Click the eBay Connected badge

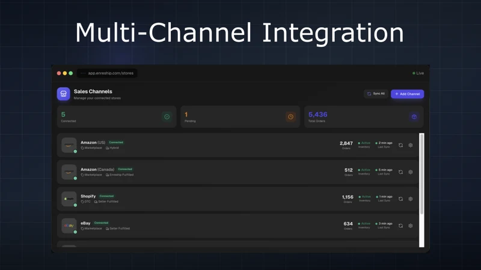click(101, 223)
